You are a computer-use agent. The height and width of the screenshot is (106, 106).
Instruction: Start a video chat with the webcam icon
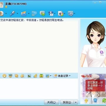pos(2,14)
